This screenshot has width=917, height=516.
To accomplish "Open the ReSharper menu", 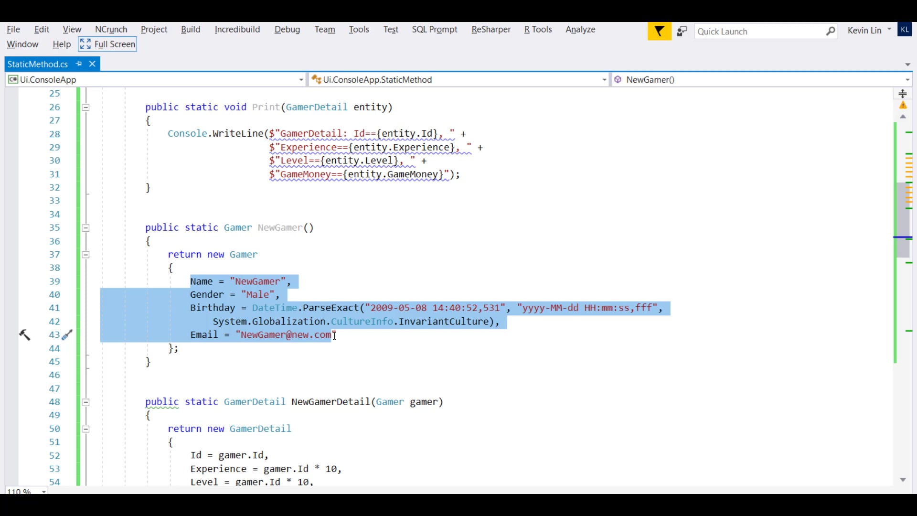I will pos(490,30).
